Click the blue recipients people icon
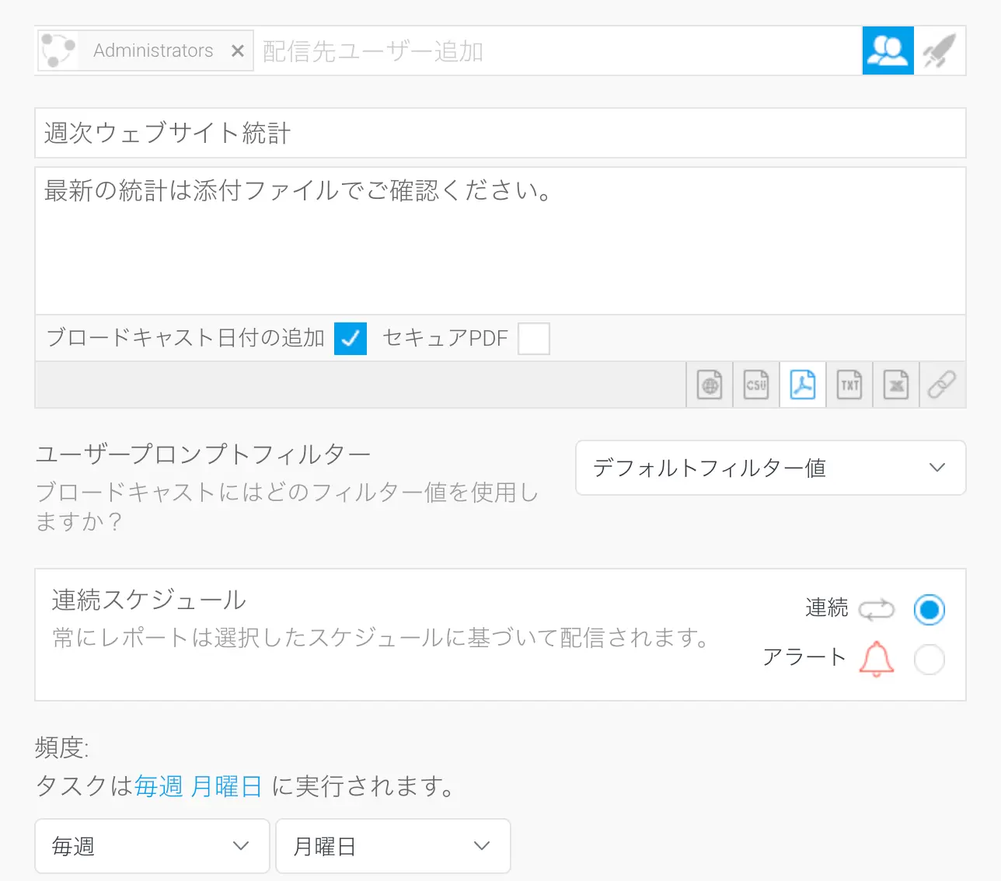Image resolution: width=1001 pixels, height=881 pixels. click(x=888, y=50)
